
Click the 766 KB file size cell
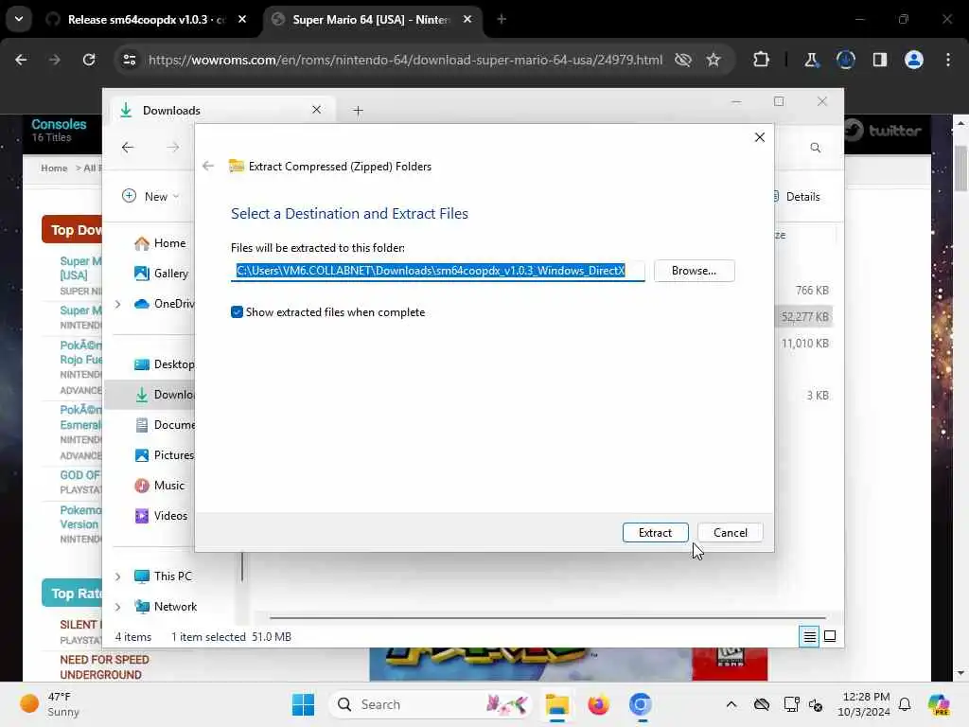(812, 290)
